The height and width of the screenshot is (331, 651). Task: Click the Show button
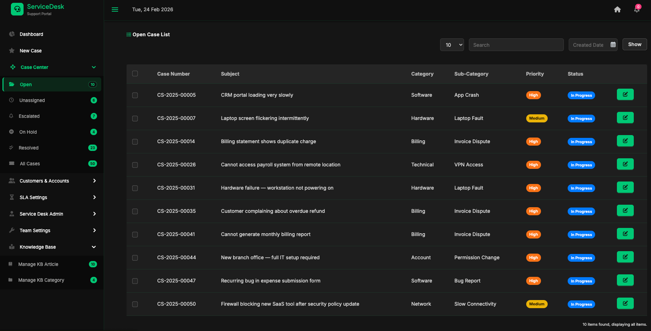(634, 44)
